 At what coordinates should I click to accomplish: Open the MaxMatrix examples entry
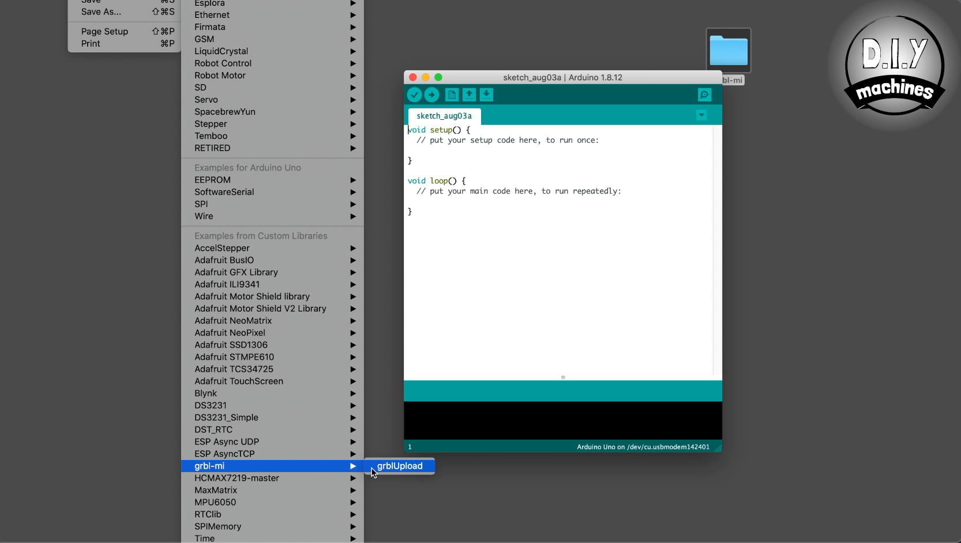click(272, 490)
